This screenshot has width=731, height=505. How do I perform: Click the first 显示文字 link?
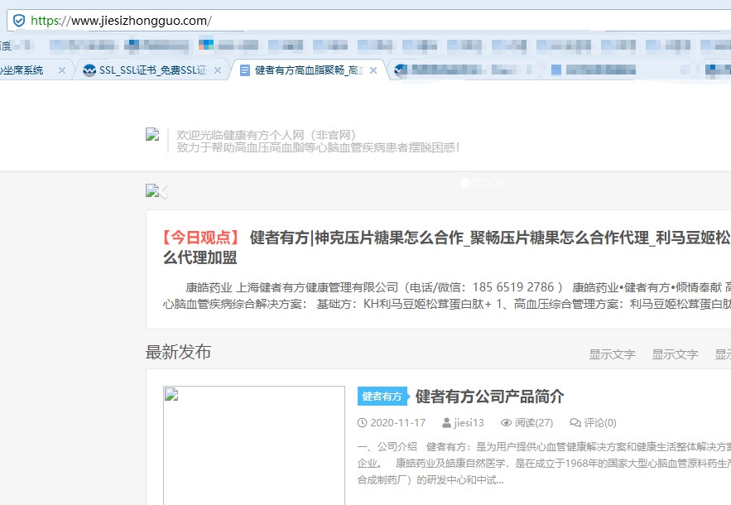pyautogui.click(x=612, y=353)
